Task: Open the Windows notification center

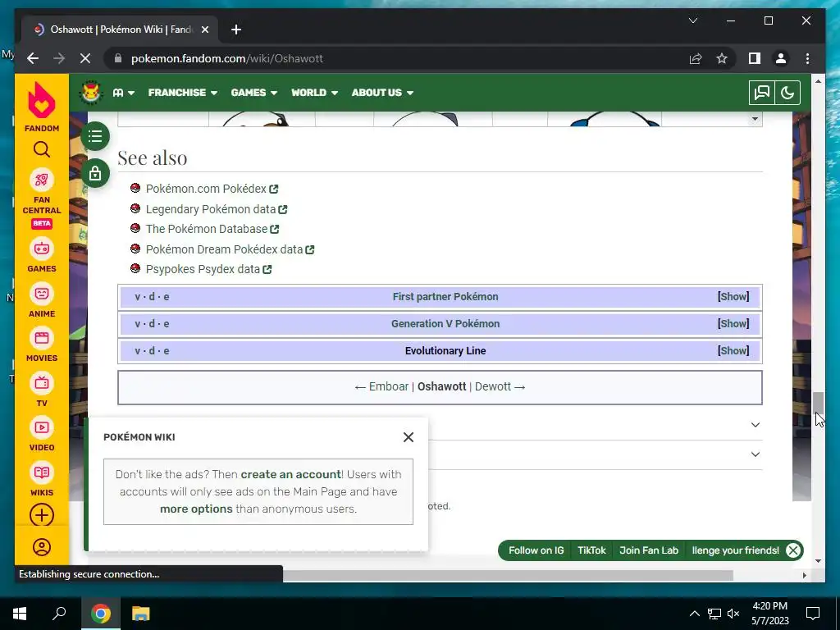Action: tap(813, 614)
